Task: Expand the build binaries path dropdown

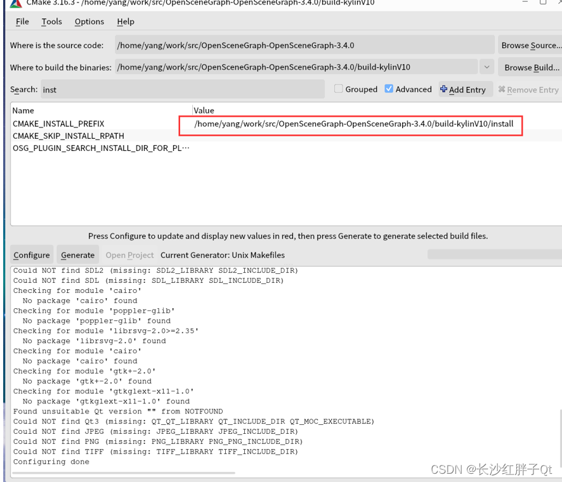Action: point(487,67)
